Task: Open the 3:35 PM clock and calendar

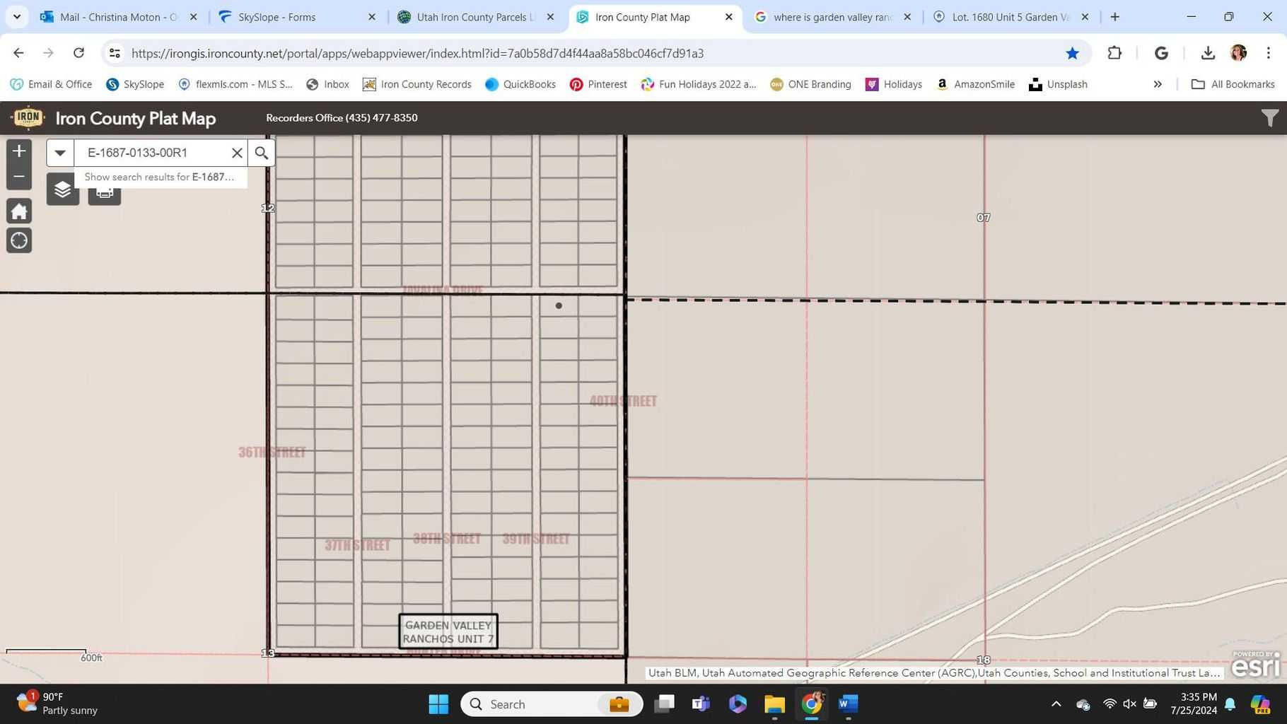Action: tap(1194, 704)
